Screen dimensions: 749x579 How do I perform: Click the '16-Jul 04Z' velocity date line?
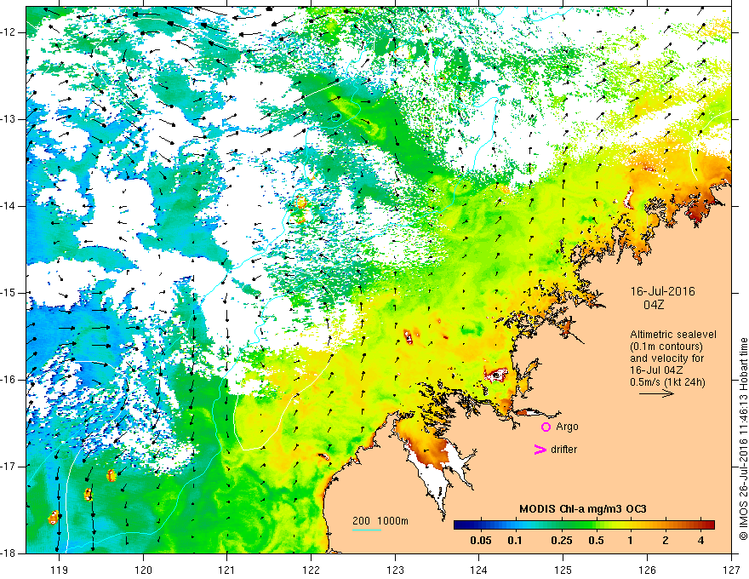(656, 370)
